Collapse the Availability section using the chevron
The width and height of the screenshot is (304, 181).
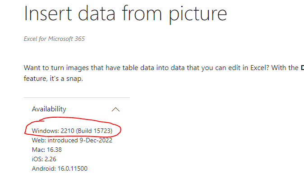point(115,110)
